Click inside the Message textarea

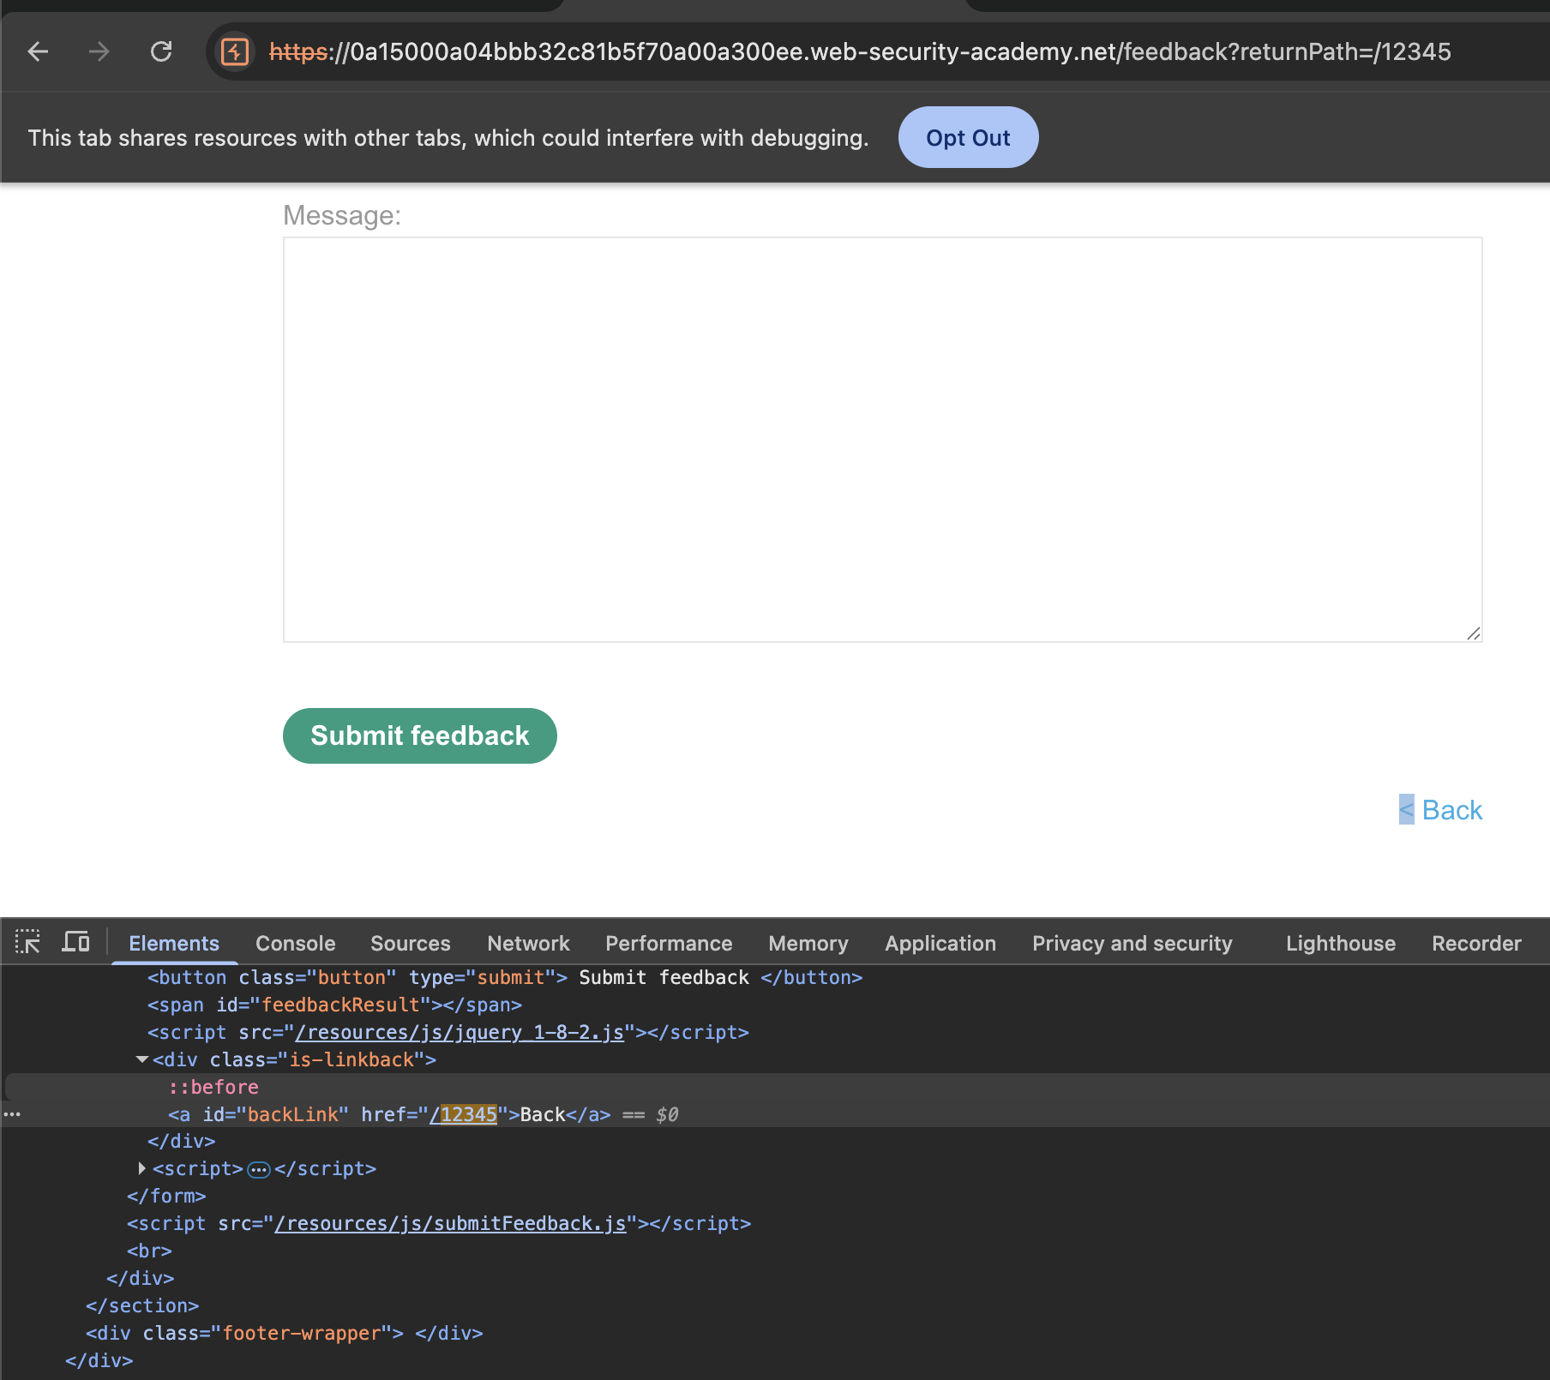882,440
